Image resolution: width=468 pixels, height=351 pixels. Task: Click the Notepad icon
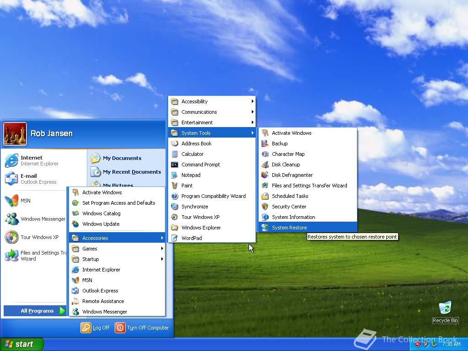click(175, 175)
